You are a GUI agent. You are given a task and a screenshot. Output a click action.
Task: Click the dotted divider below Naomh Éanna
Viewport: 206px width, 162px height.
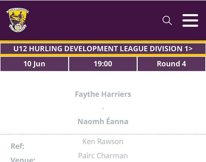(x=103, y=134)
